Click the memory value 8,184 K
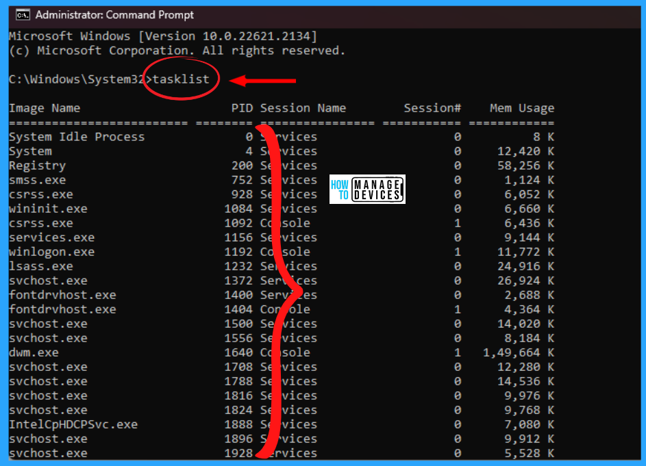Screen dimensions: 646x466 [530, 339]
